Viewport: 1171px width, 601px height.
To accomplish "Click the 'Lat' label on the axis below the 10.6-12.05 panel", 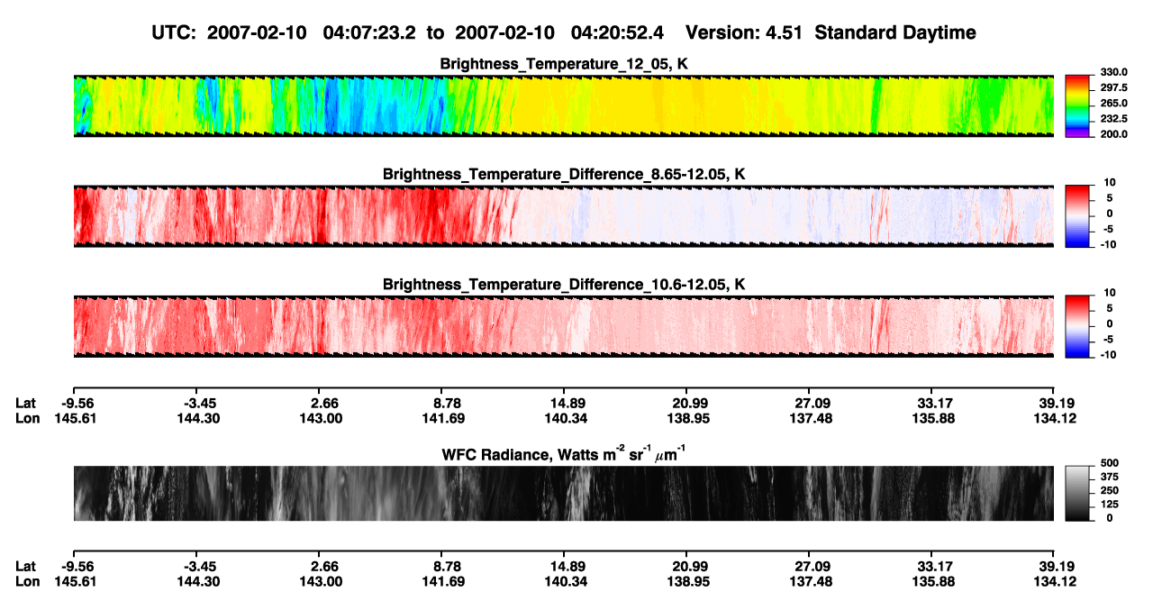I will click(x=25, y=402).
